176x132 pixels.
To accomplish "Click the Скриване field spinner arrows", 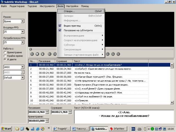I will click(x=70, y=112).
